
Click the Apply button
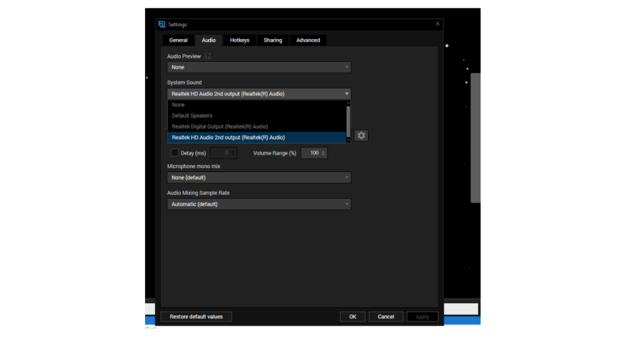pyautogui.click(x=422, y=316)
